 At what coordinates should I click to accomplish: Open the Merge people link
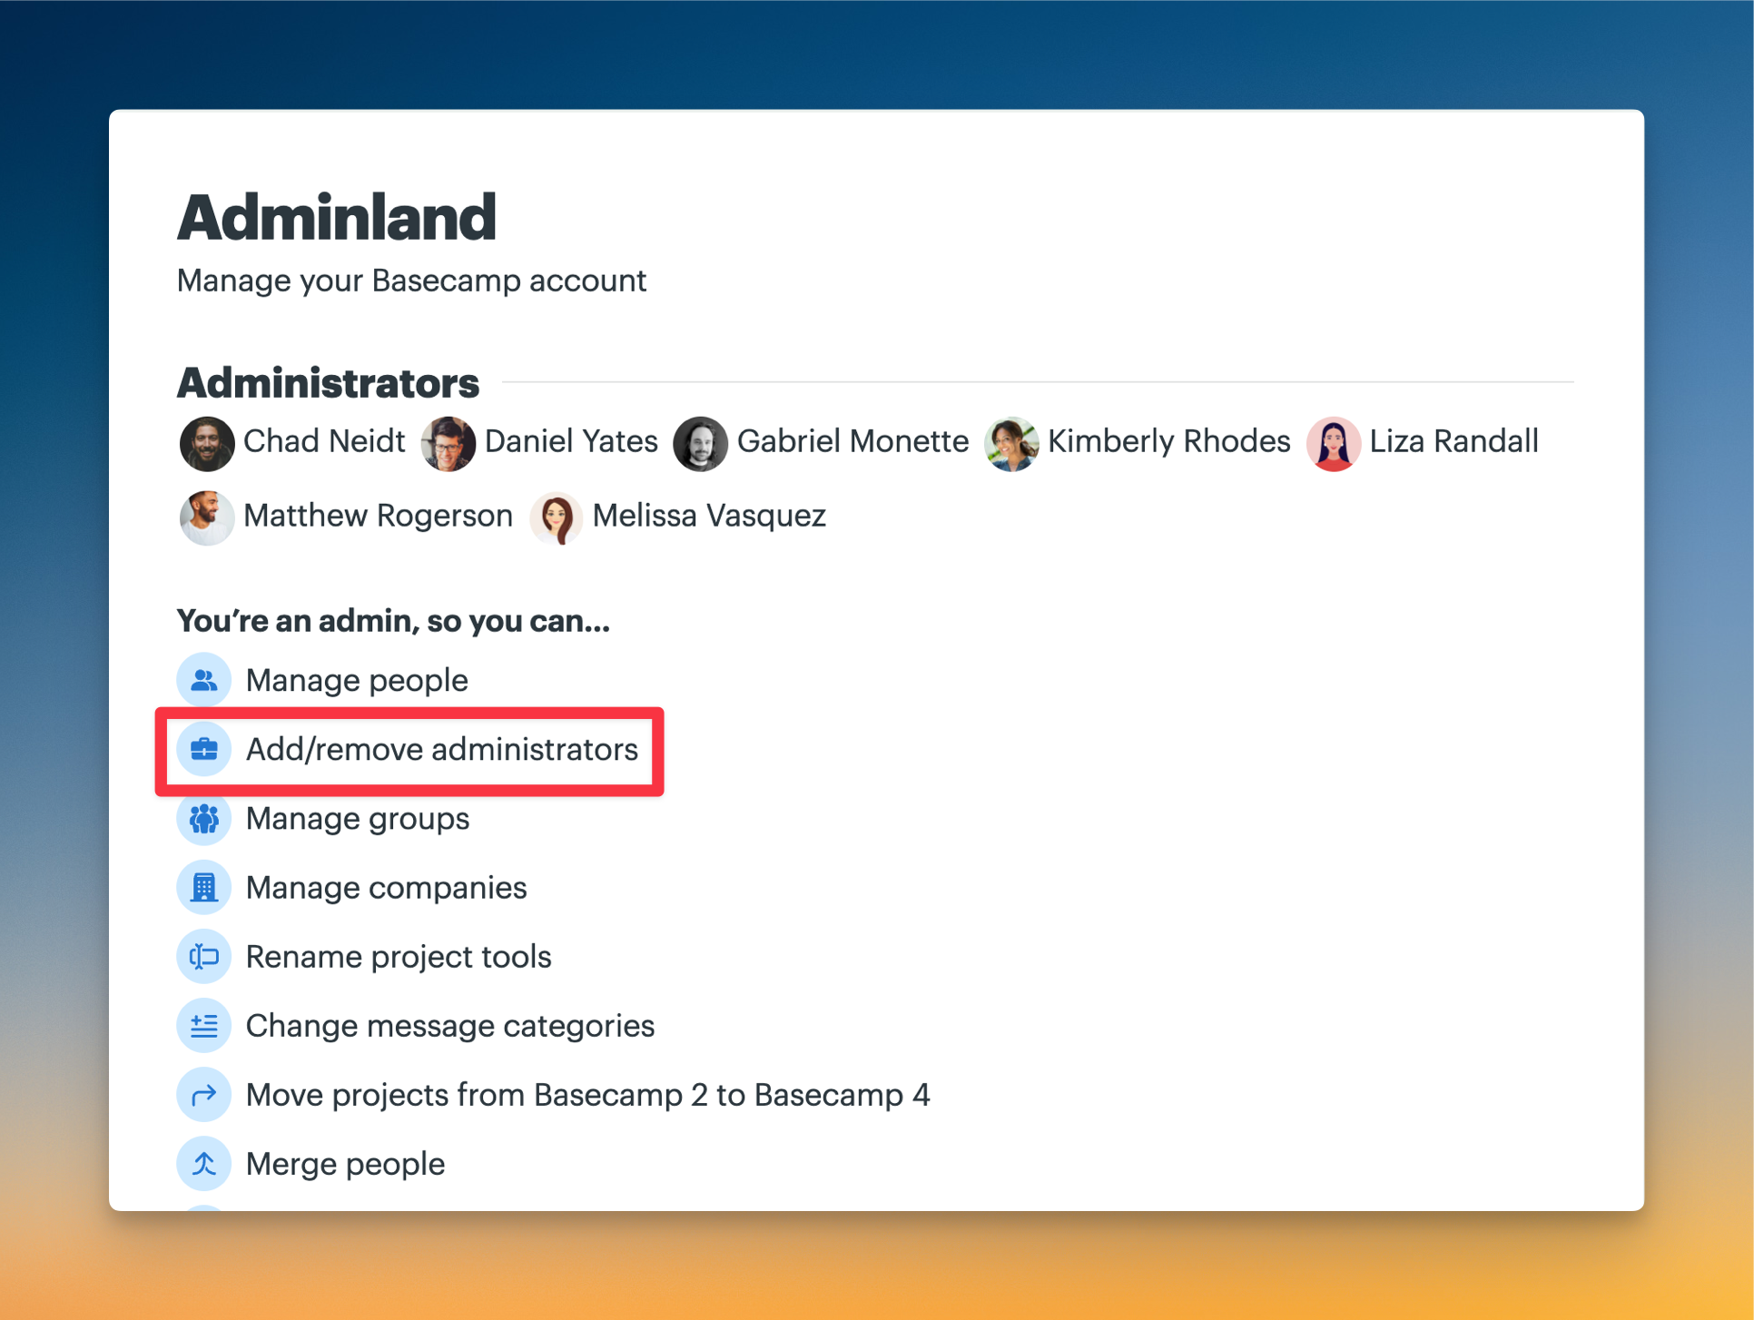click(x=346, y=1163)
